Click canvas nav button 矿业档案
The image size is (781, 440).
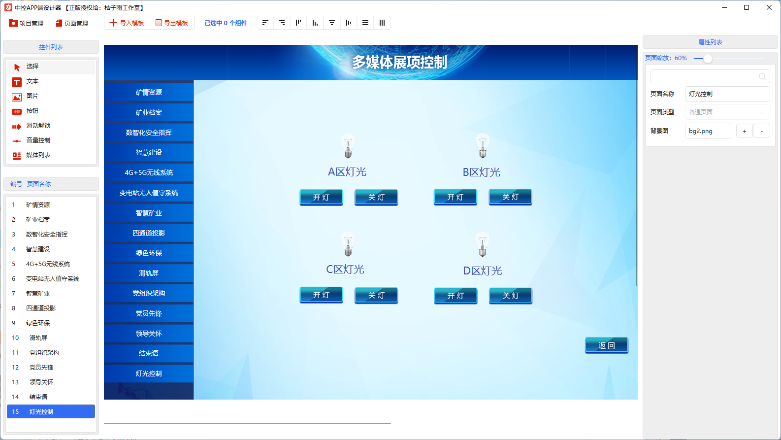(x=149, y=112)
